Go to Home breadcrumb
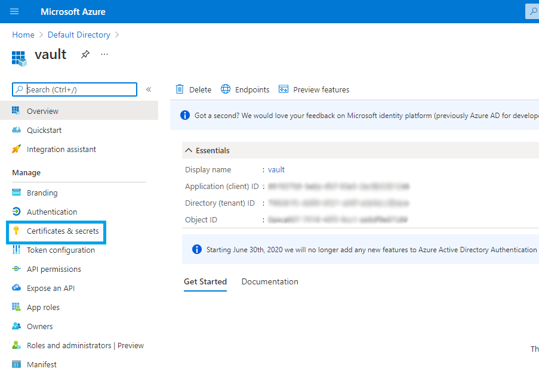 click(23, 35)
